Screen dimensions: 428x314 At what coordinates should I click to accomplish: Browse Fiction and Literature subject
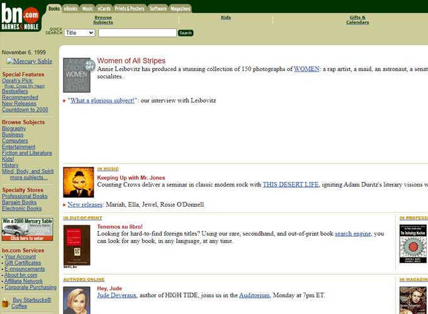coord(26,153)
